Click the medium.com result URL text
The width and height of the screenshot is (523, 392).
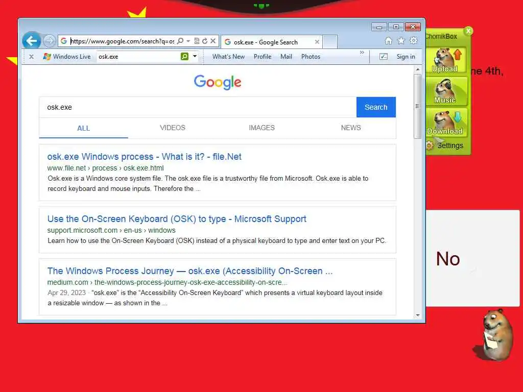coord(167,282)
